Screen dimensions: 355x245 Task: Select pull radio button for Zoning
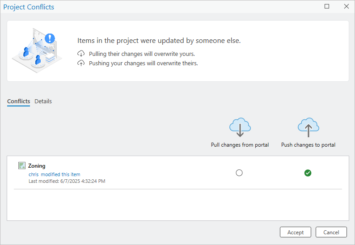tap(239, 173)
